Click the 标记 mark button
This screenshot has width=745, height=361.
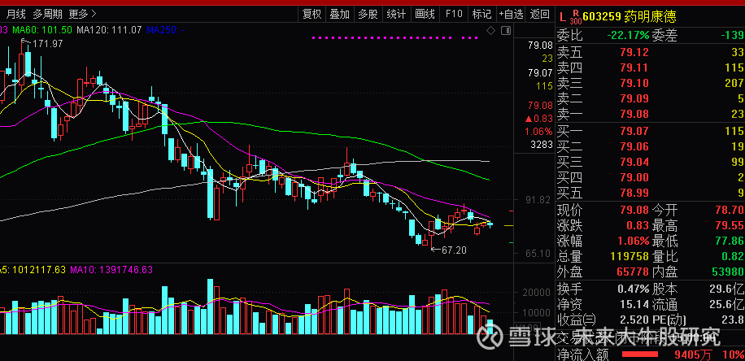(481, 15)
